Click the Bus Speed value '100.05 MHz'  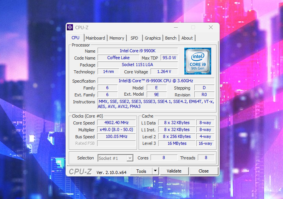[x=116, y=136]
